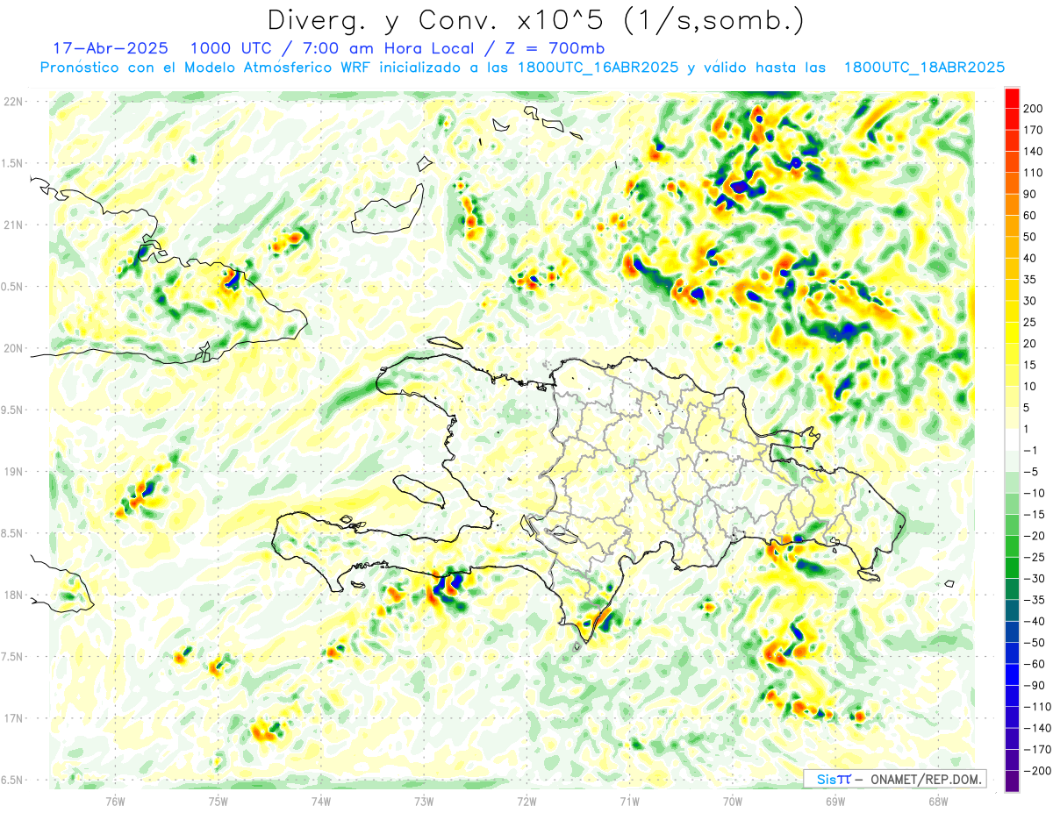
Task: Click the '20N' latitude label
Action: (12, 348)
